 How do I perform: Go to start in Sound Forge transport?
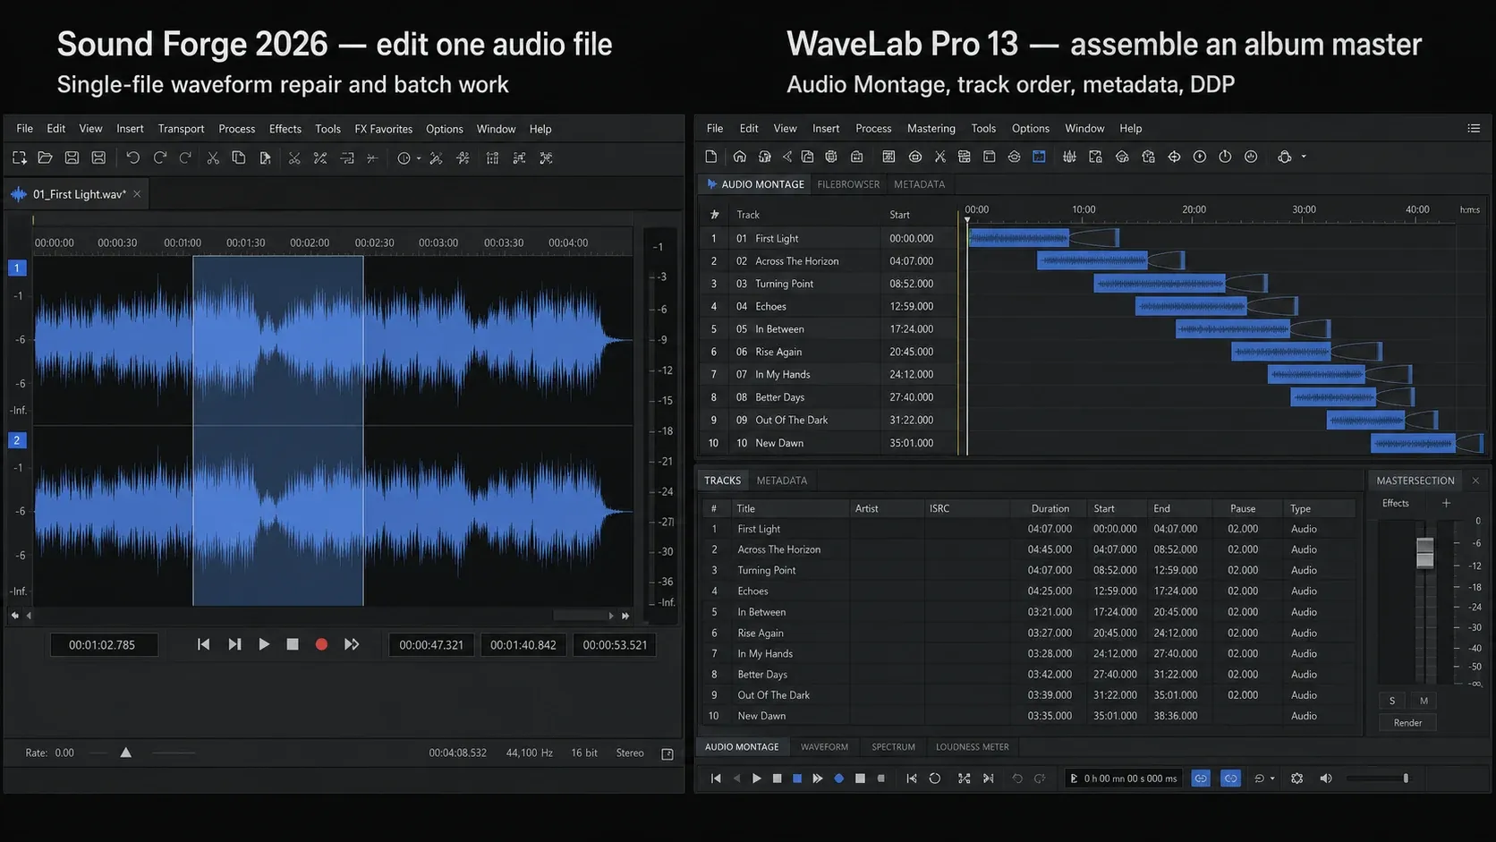coord(203,644)
